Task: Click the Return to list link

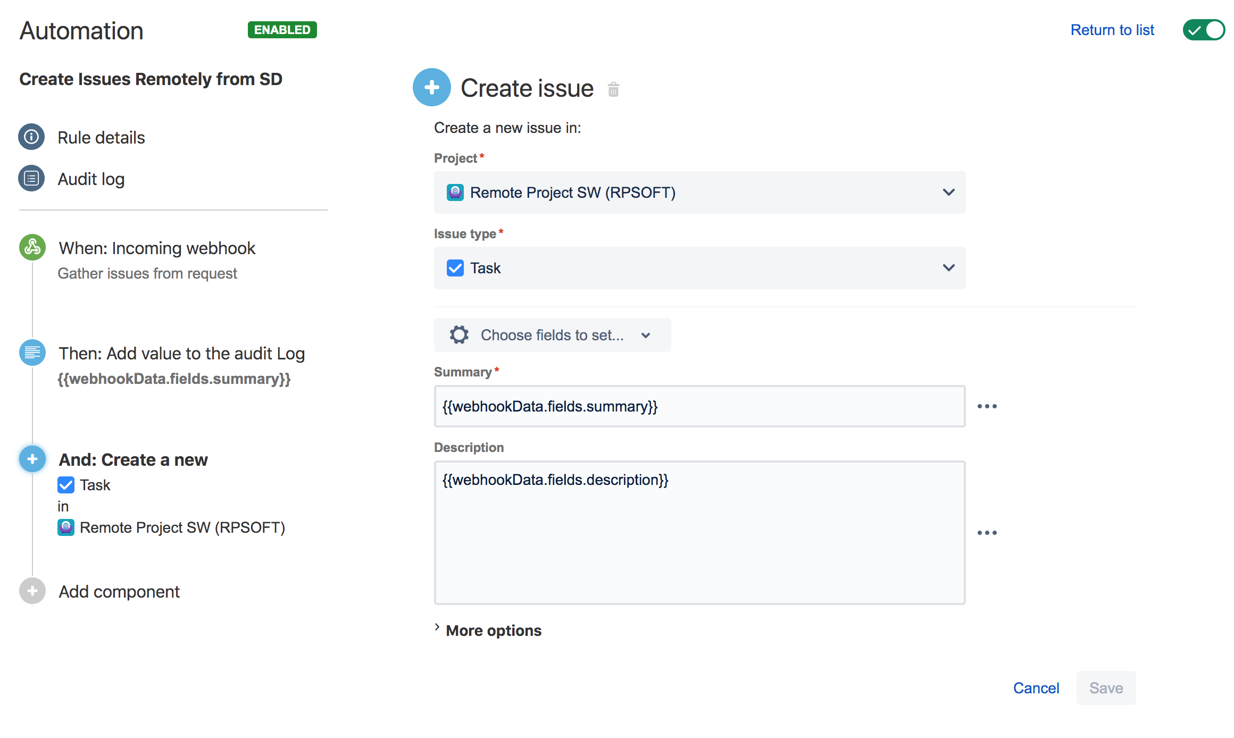Action: tap(1112, 30)
